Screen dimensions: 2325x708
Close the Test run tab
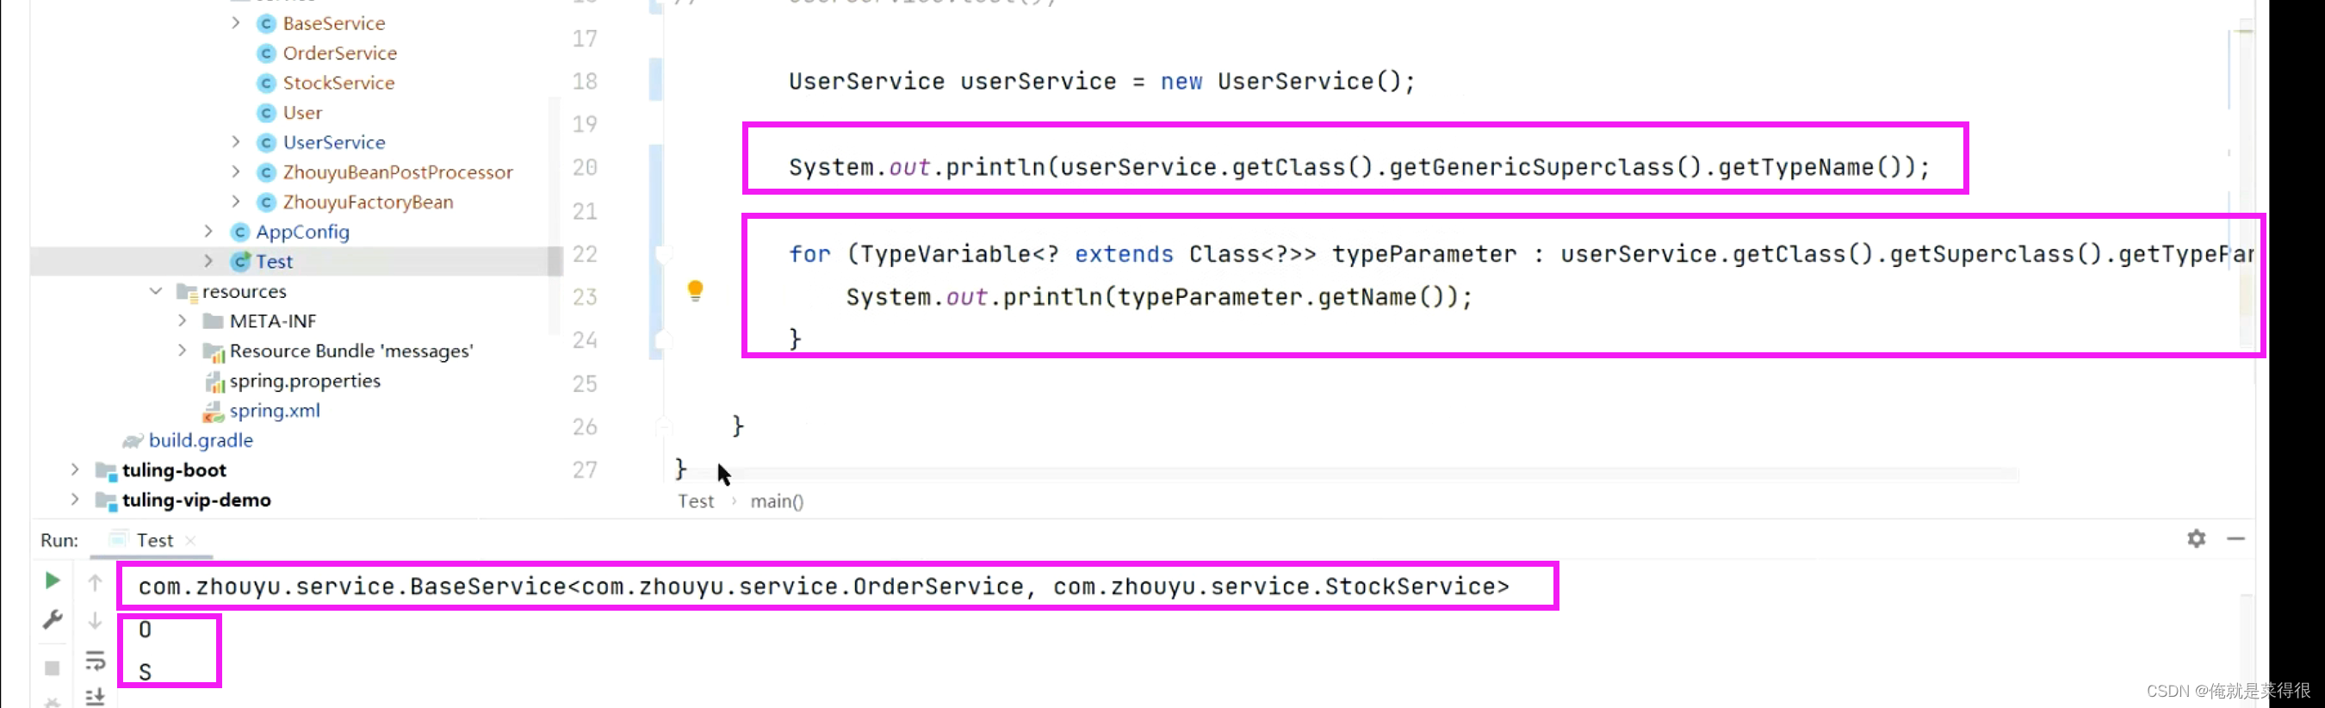[x=190, y=541]
